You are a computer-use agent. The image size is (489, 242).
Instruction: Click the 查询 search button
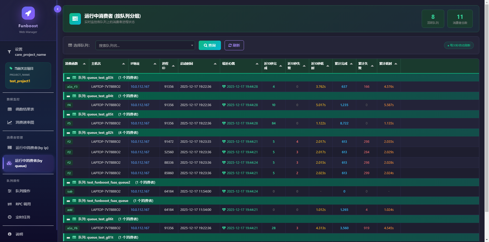tap(210, 45)
